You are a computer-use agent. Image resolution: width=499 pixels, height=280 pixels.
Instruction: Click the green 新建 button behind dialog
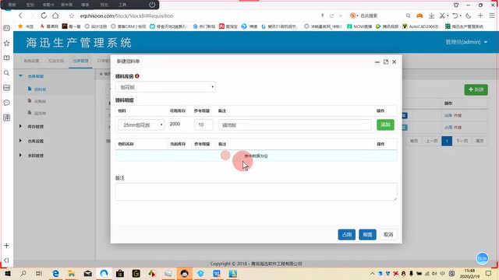(x=476, y=90)
